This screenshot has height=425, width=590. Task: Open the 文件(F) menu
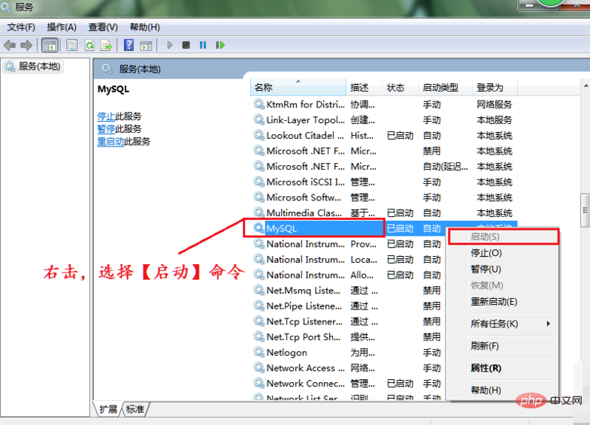(21, 28)
